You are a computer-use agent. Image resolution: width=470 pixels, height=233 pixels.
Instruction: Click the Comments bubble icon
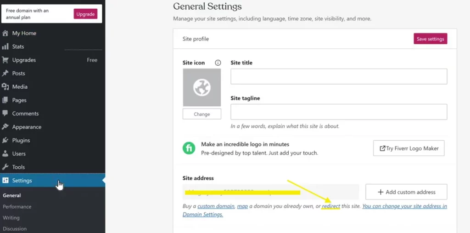pos(5,113)
